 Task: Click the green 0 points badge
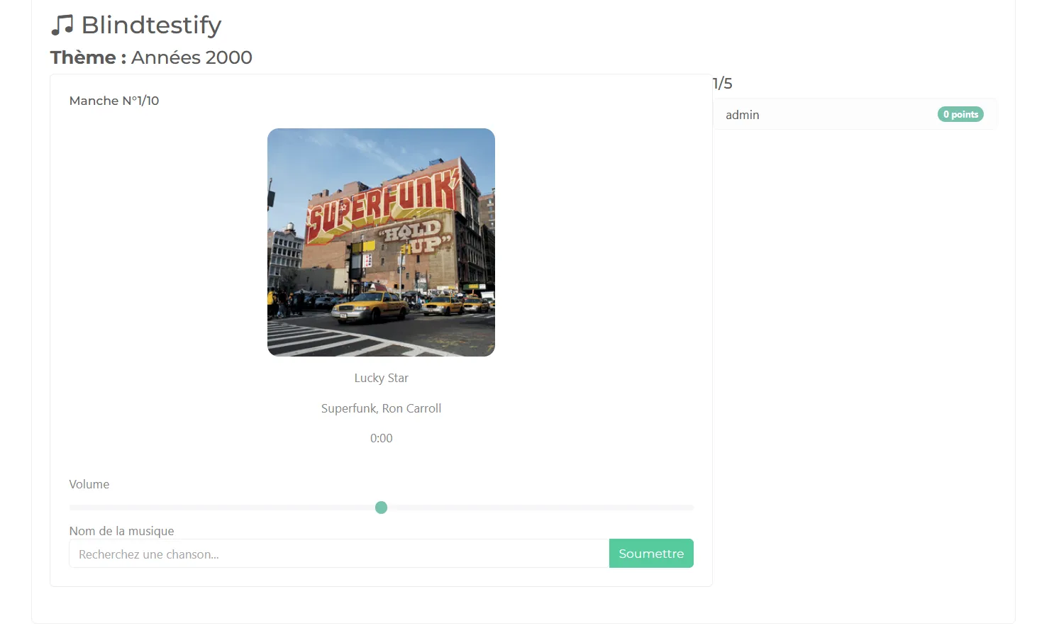[x=960, y=114]
